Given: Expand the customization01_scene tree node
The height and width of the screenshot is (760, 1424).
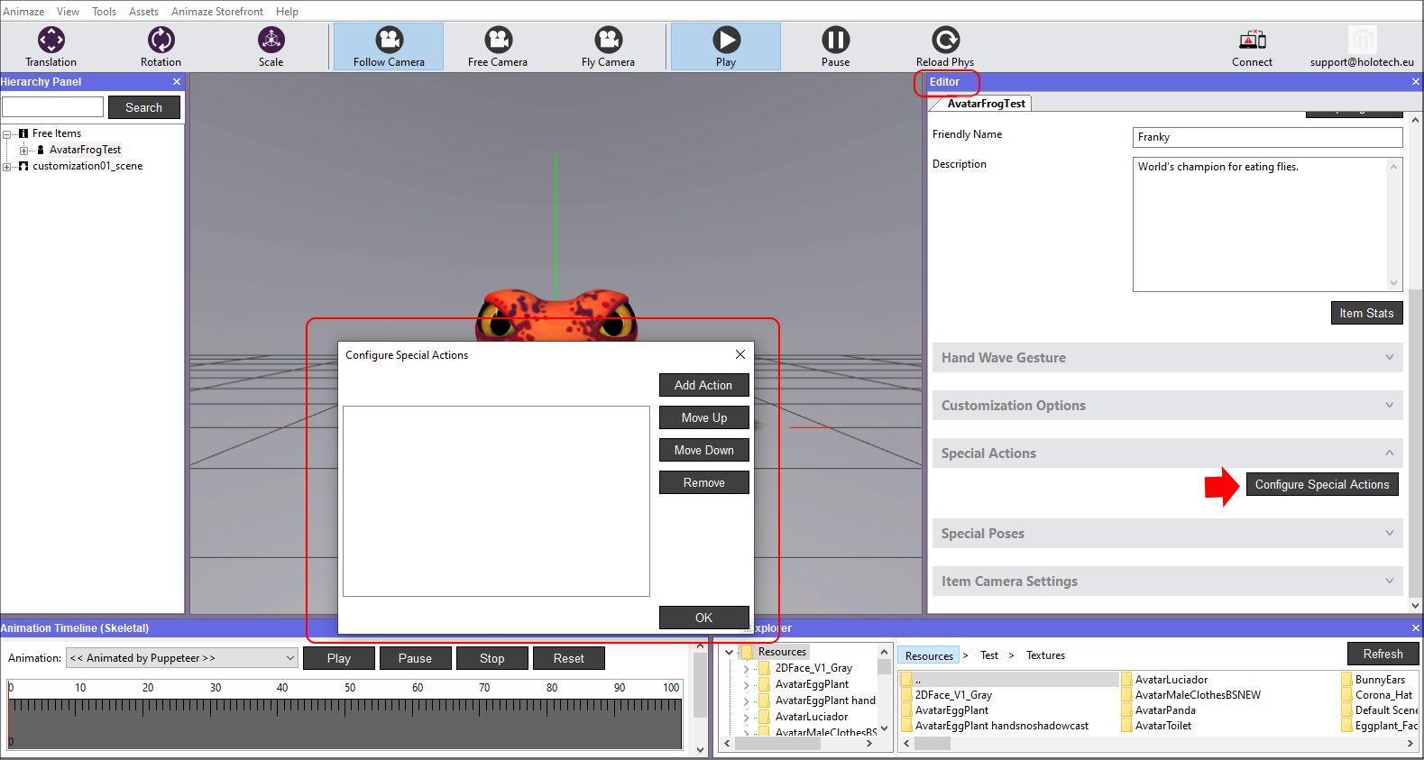Looking at the screenshot, I should 7,167.
